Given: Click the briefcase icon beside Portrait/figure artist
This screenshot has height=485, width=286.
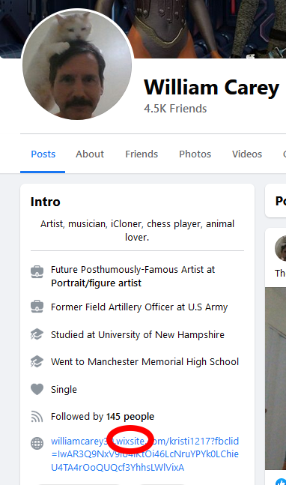Looking at the screenshot, I should coord(37,272).
